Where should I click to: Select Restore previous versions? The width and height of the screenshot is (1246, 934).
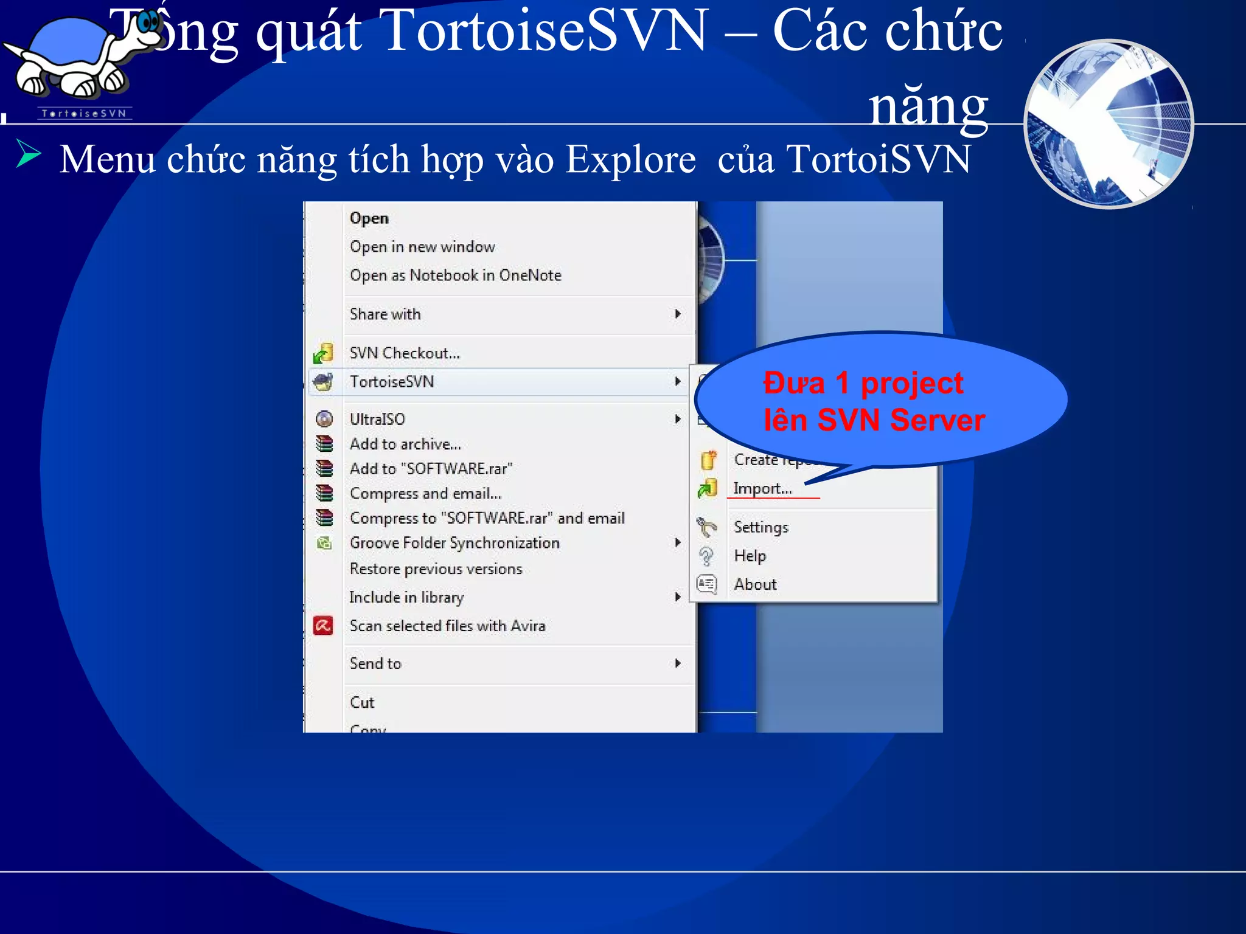coord(436,569)
